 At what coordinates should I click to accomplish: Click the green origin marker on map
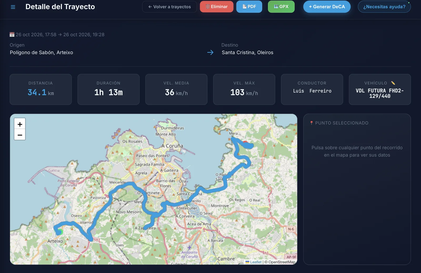pos(61,232)
